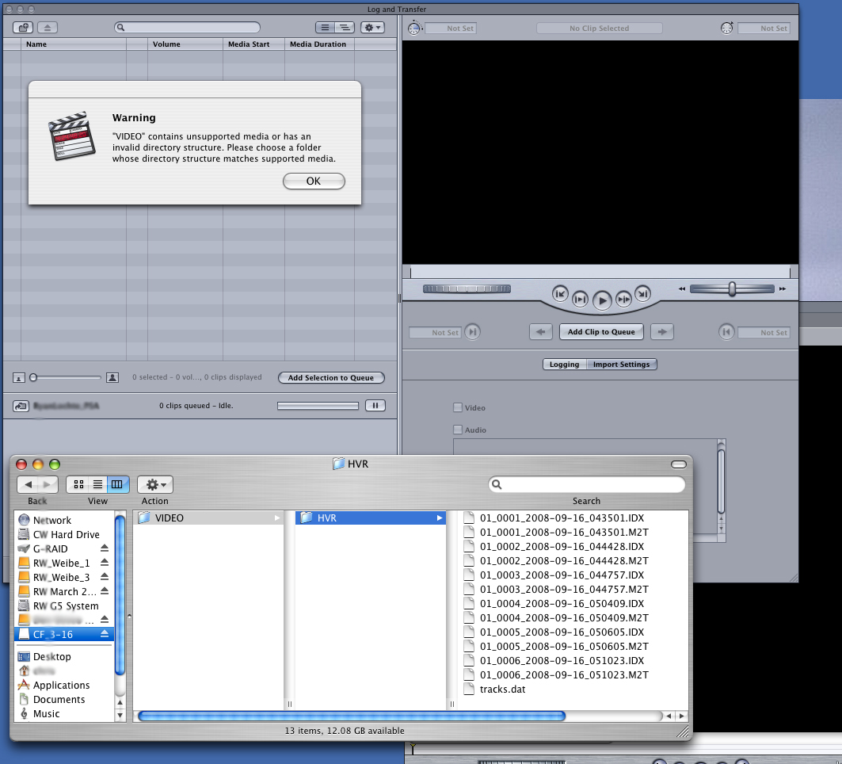
Task: Click the thumbnail size slider
Action: tap(67, 378)
